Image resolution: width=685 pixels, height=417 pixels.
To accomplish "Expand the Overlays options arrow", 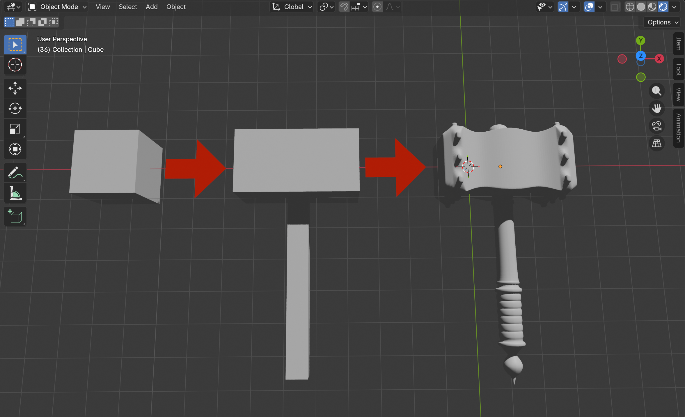I will (x=600, y=7).
